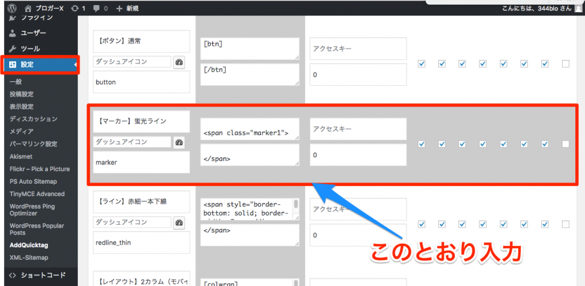Open TinyMCE Advanced settings
The image size is (585, 286).
(x=37, y=194)
